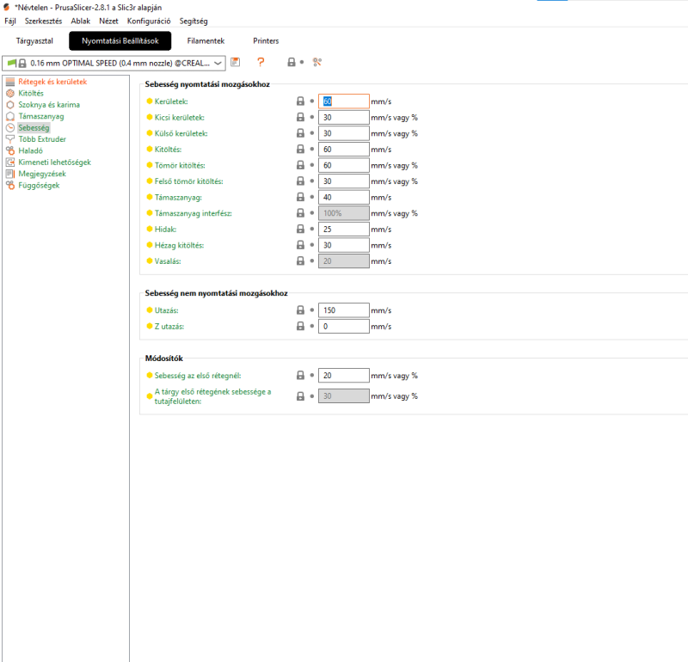Screen dimensions: 688x662
Task: Open the Kitöltés settings page
Action: tap(31, 93)
